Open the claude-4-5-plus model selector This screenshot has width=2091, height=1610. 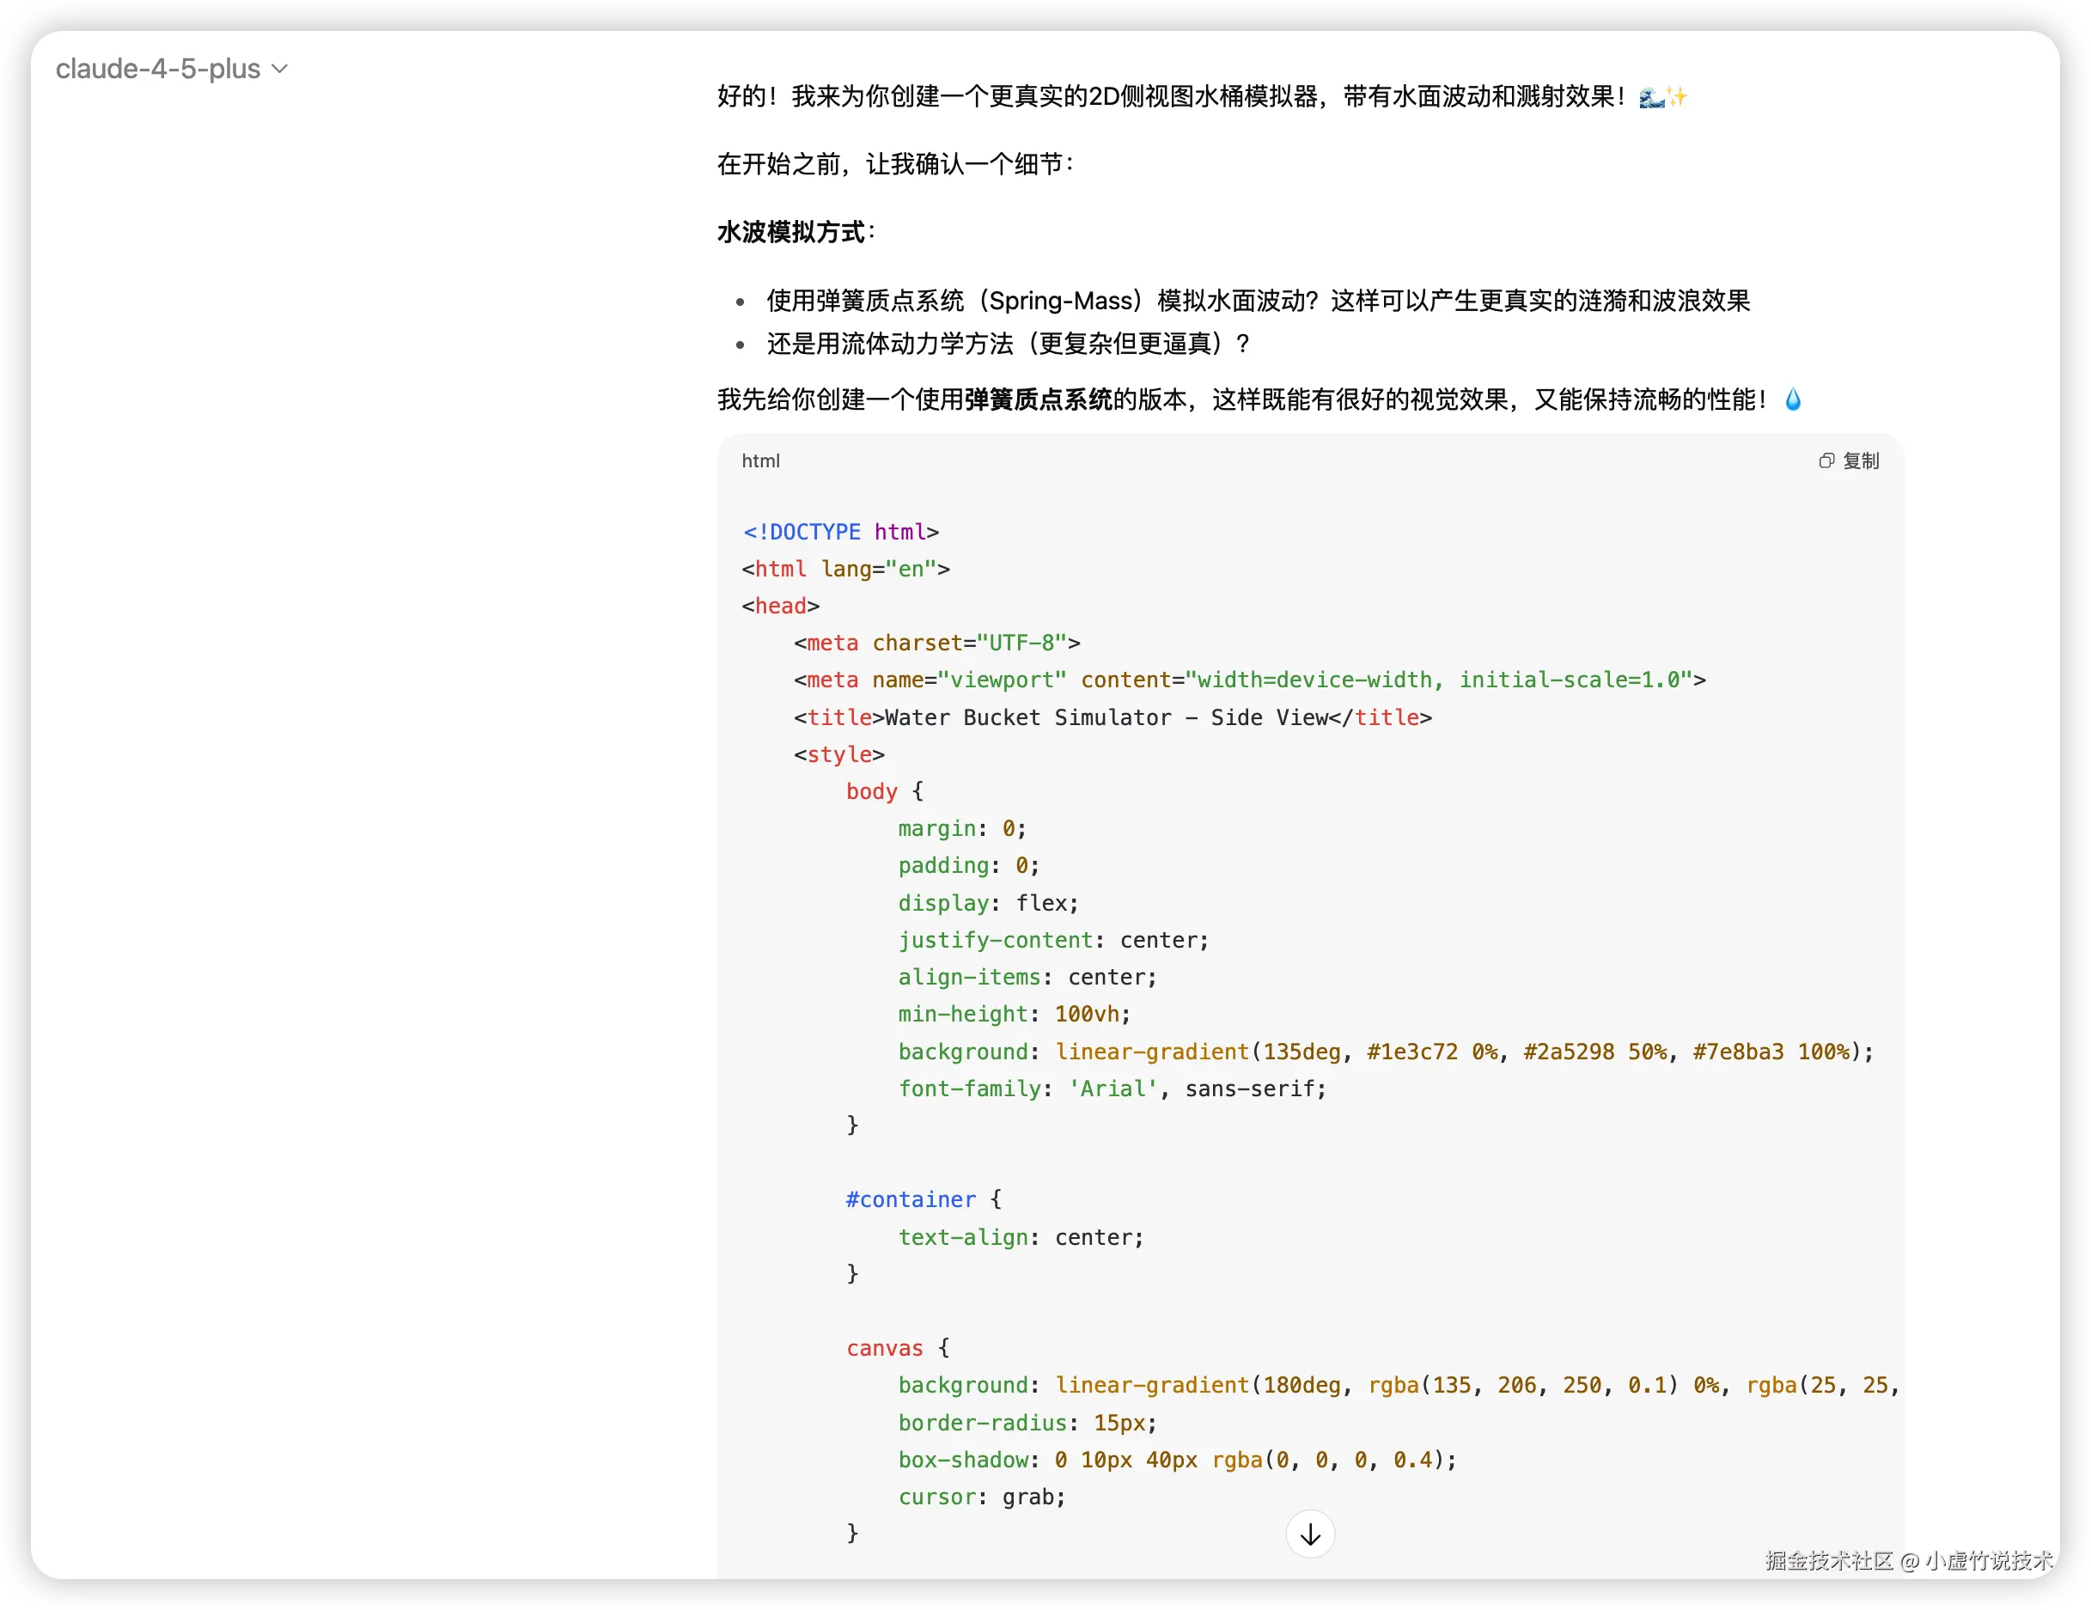(159, 69)
